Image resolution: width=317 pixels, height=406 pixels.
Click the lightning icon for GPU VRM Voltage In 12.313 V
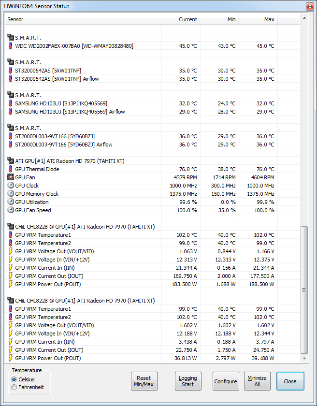click(x=10, y=260)
